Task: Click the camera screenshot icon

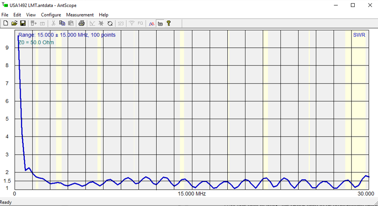Action: pos(43,23)
